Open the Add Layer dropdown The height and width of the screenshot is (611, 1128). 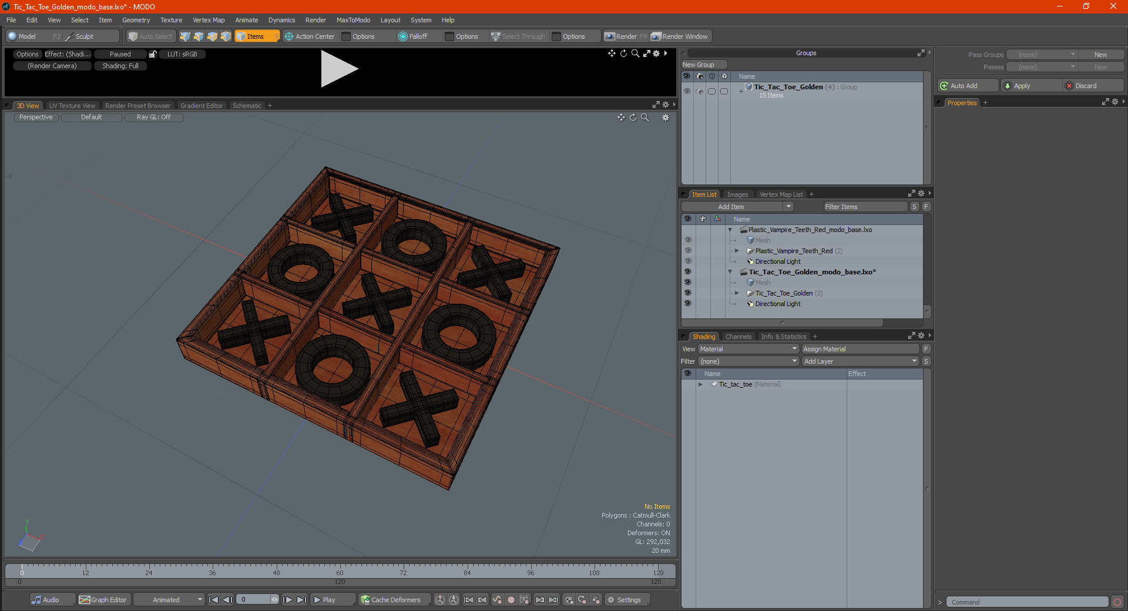[x=860, y=361]
